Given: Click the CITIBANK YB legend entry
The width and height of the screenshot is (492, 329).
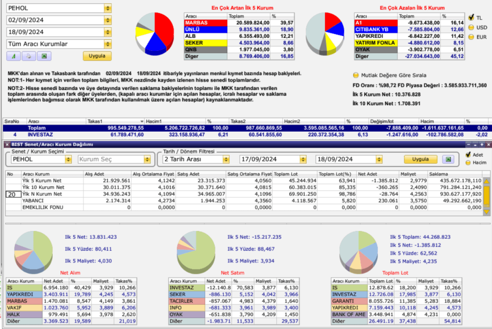Looking at the screenshot, I should (x=376, y=29).
